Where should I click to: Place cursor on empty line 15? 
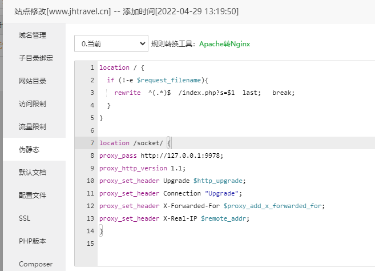(x=228, y=244)
